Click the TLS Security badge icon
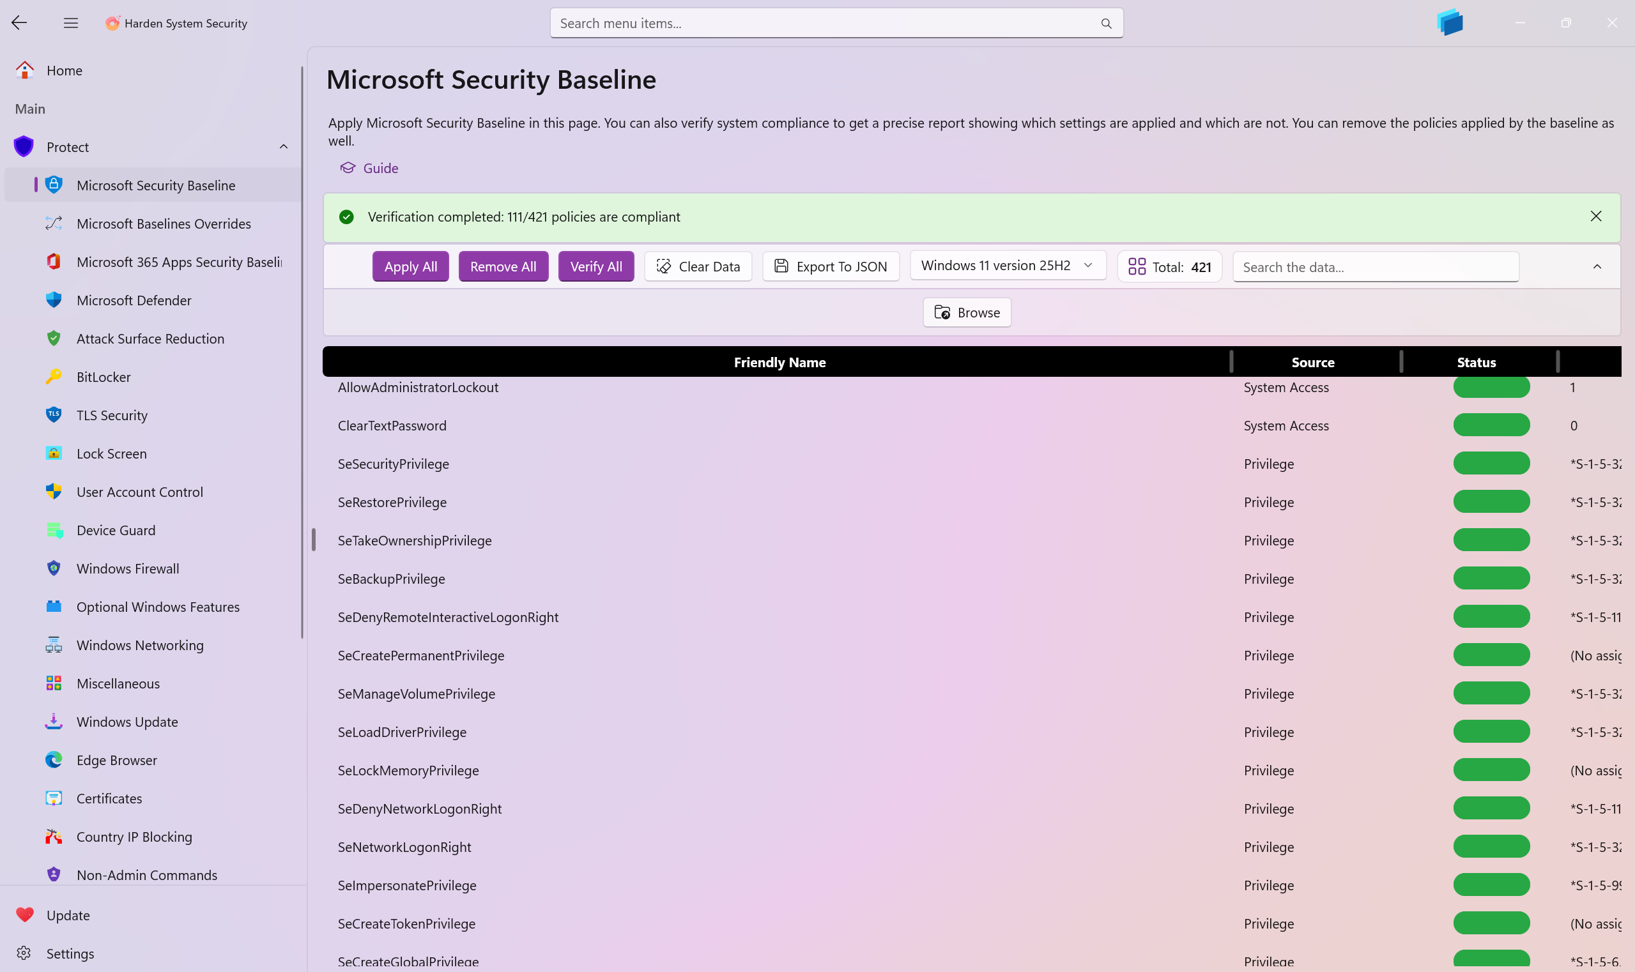Screen dimensions: 1635x972 pos(54,414)
